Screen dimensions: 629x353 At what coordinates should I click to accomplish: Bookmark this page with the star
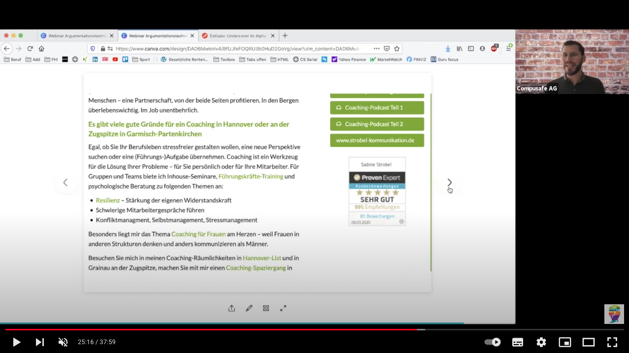[397, 49]
